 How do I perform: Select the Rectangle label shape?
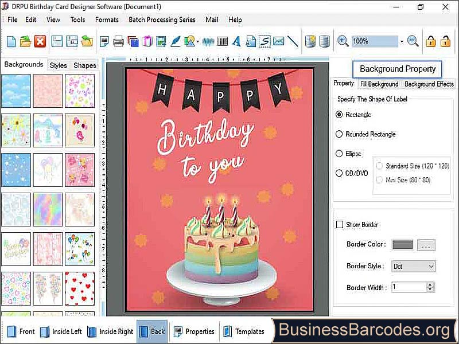pos(339,115)
